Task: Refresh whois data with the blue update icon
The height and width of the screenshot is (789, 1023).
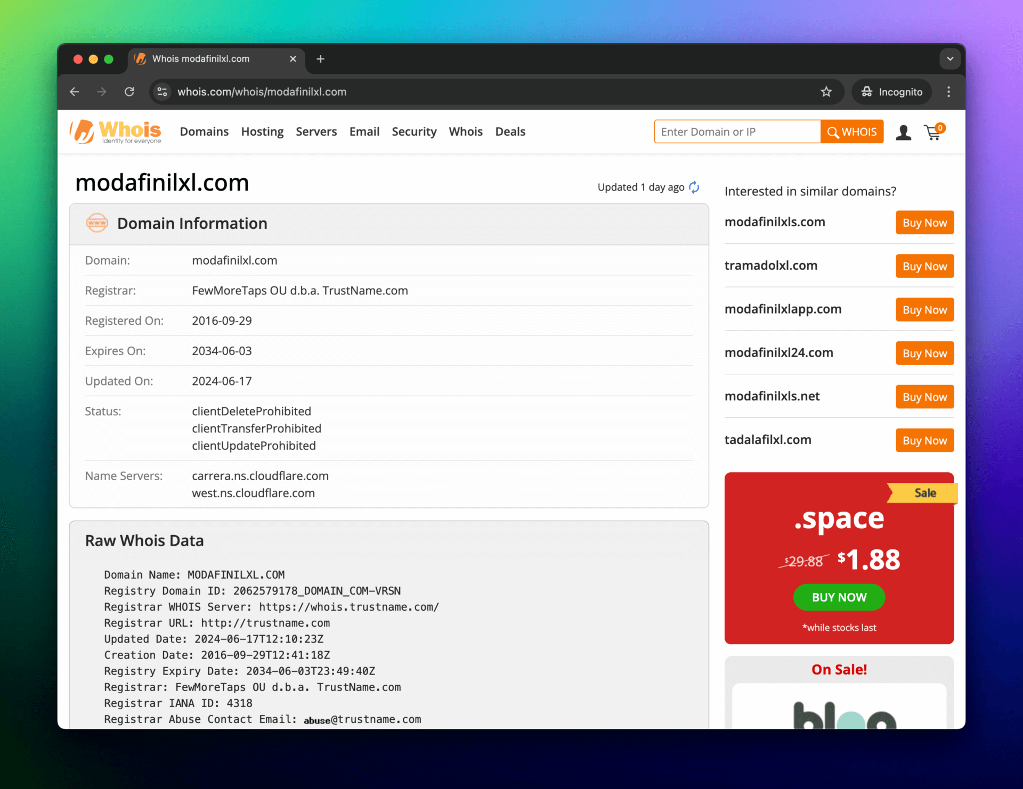Action: (694, 187)
